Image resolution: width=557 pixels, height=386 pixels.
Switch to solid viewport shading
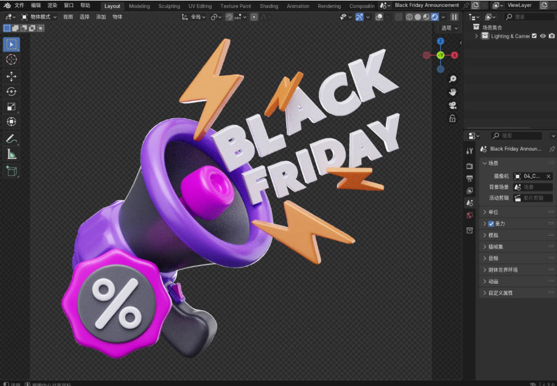click(x=418, y=17)
